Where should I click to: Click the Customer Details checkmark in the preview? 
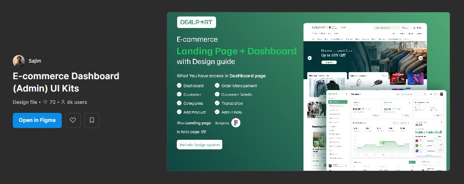pyautogui.click(x=217, y=94)
